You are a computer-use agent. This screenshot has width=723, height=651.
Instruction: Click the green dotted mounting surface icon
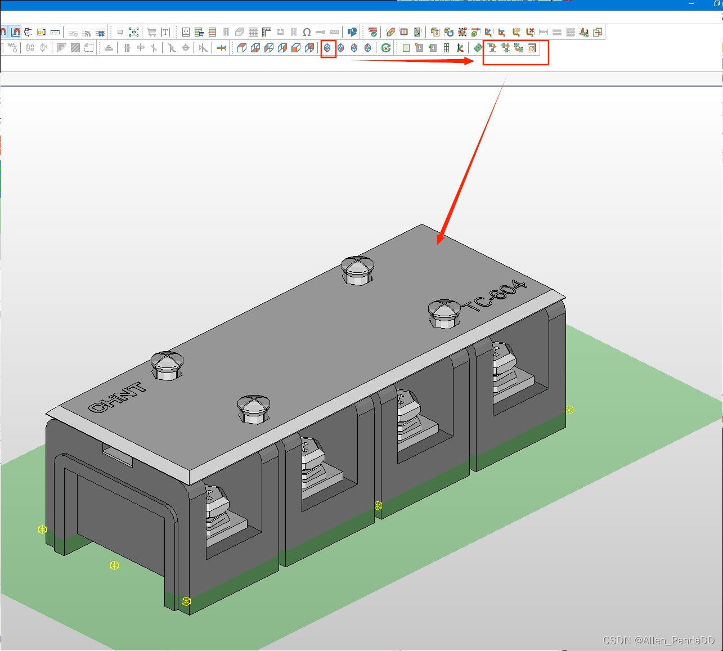click(x=478, y=48)
